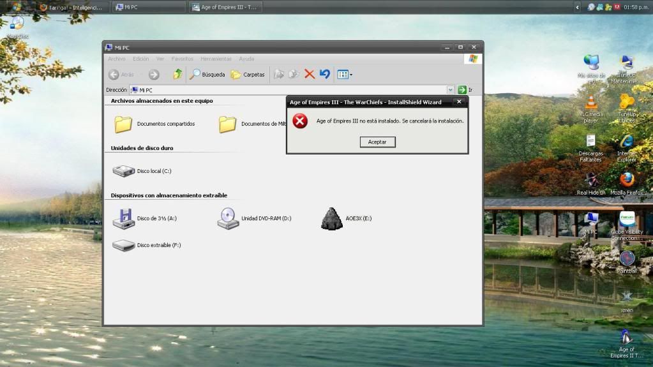Minimize the Mi PC window

tap(447, 47)
